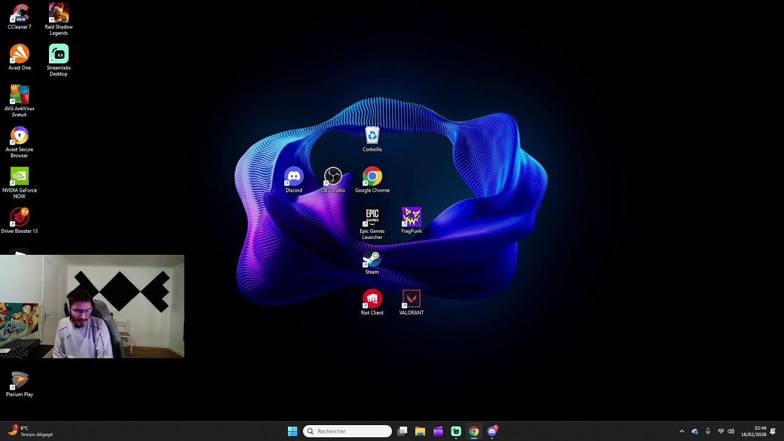This screenshot has width=784, height=441.
Task: Click the Rechercher taskbar search box
Action: pyautogui.click(x=347, y=431)
